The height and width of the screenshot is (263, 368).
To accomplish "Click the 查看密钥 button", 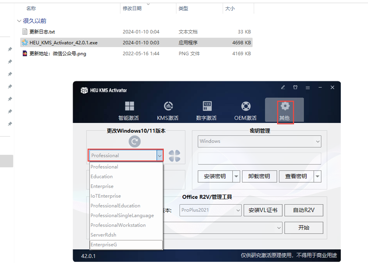I will [296, 176].
